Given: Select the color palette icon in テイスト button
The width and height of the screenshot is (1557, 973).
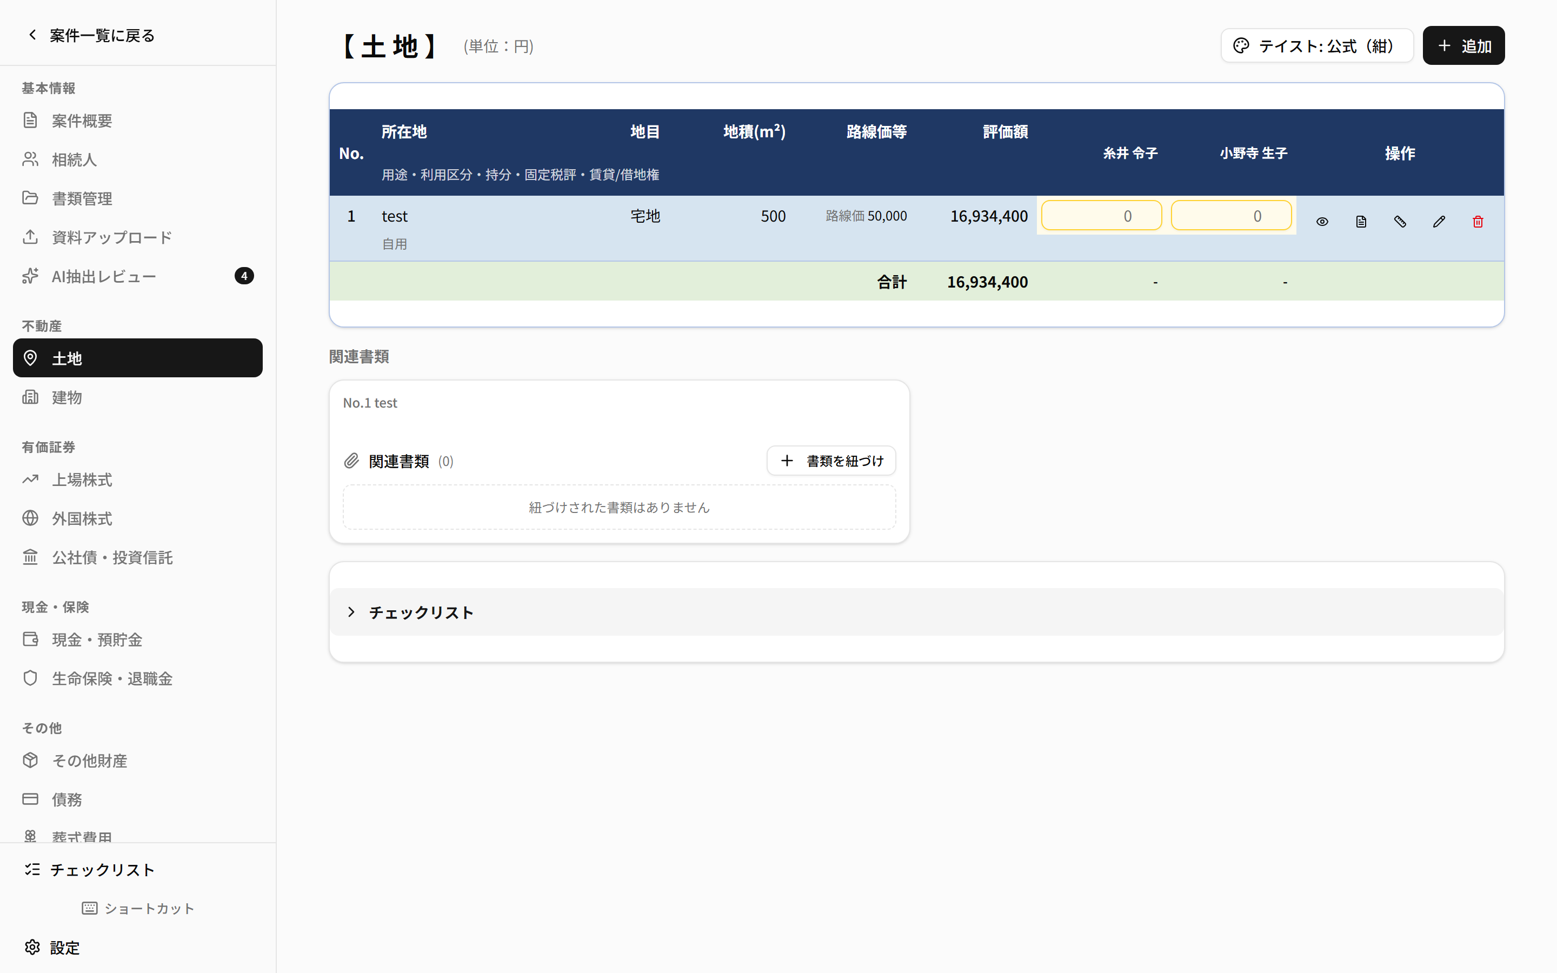Looking at the screenshot, I should (x=1241, y=45).
